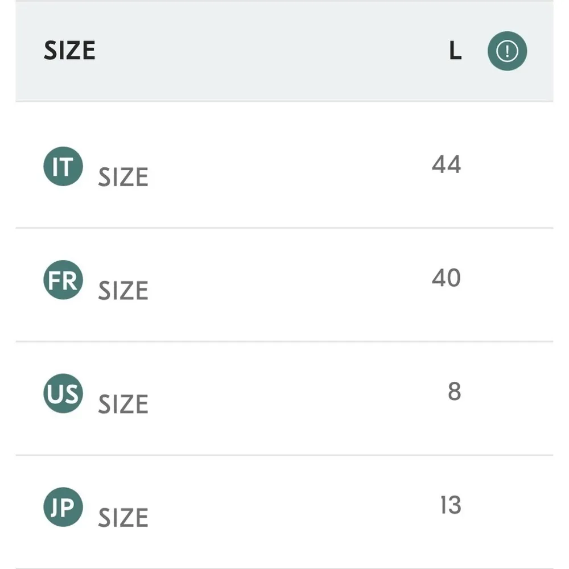Click the JP country badge icon

tap(63, 507)
